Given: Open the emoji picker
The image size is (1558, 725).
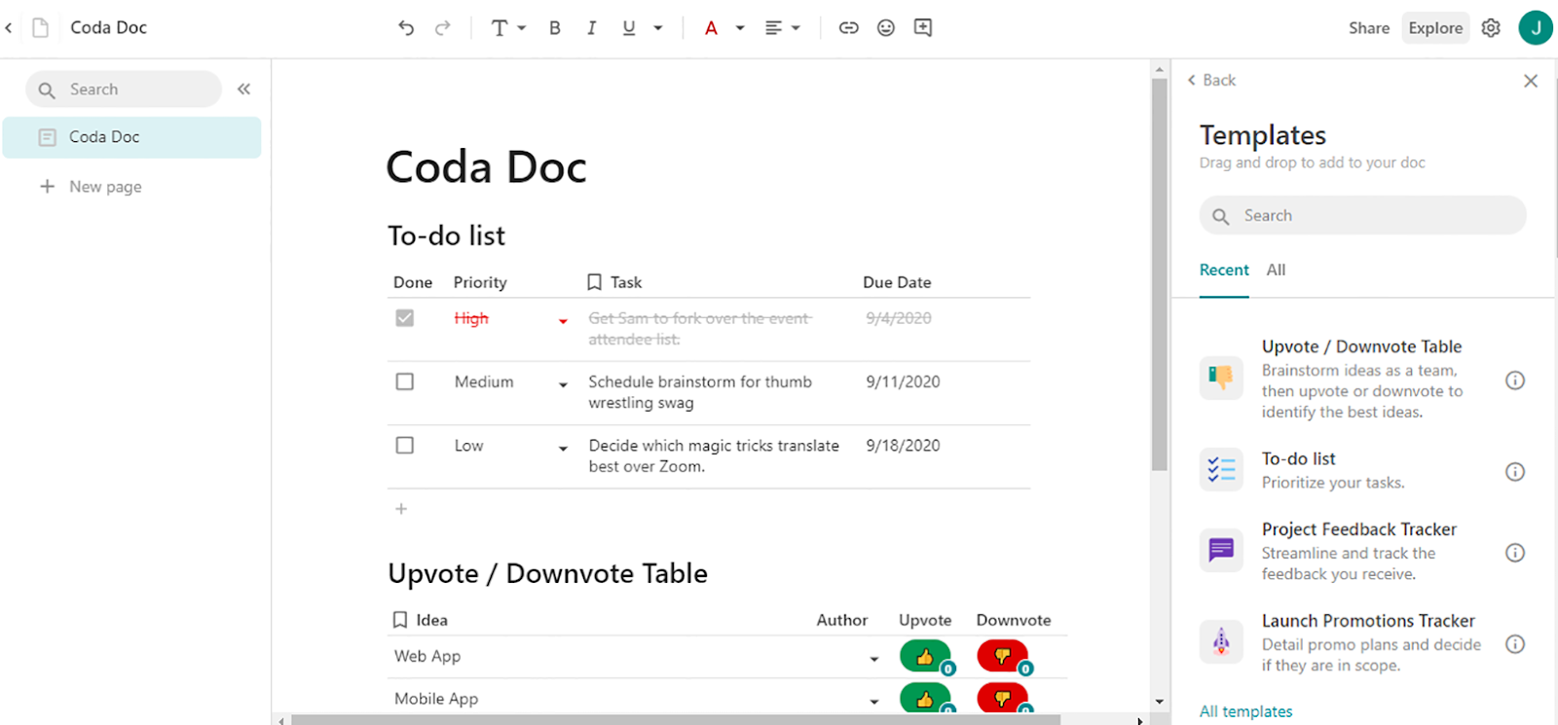Looking at the screenshot, I should 886,28.
